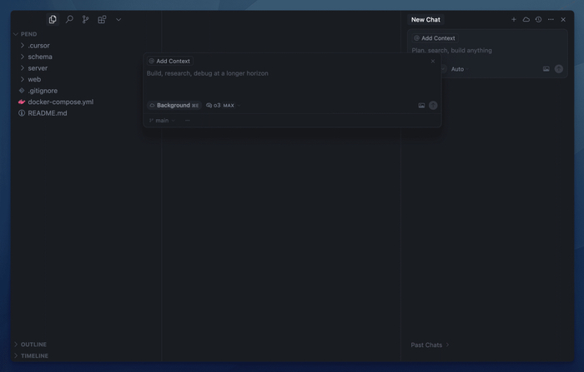
Task: Toggle the Background mode pill
Action: (x=174, y=106)
